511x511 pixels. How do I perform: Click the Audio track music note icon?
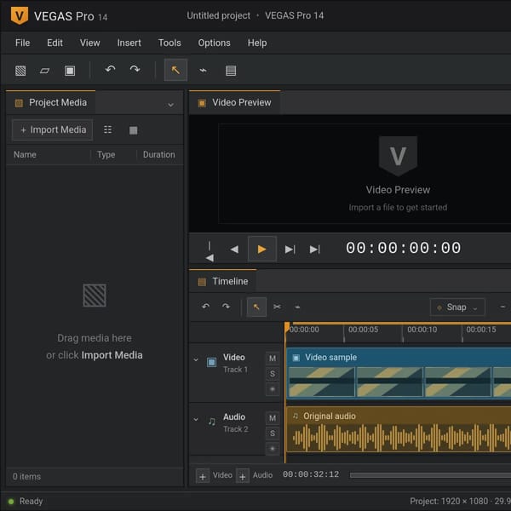tap(211, 422)
